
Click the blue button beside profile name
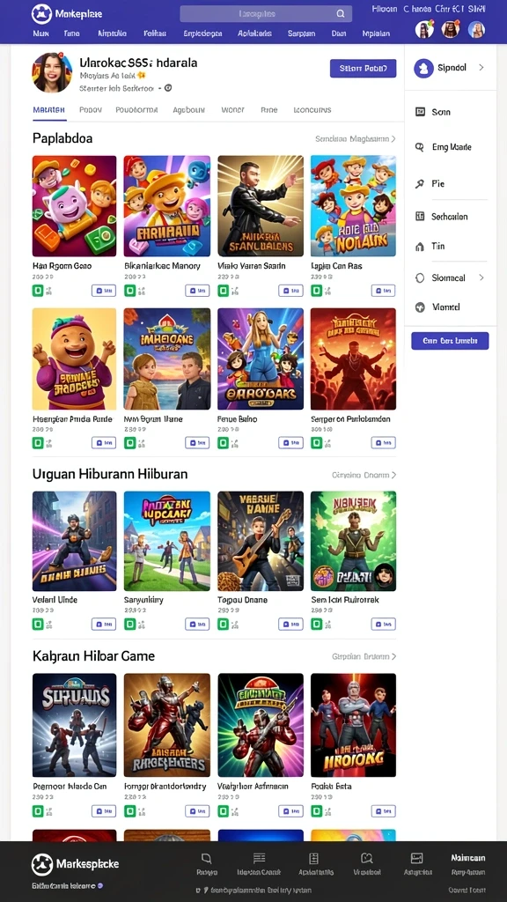[x=363, y=68]
